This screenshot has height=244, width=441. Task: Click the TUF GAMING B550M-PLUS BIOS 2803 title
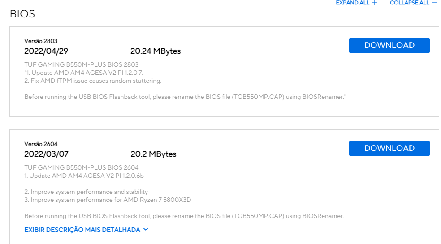[81, 64]
